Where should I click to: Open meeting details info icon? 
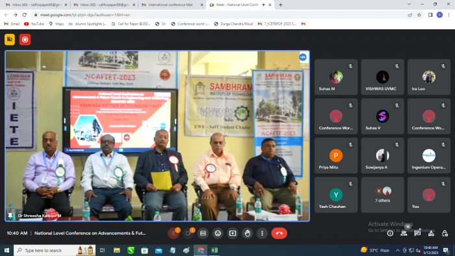[390, 233]
